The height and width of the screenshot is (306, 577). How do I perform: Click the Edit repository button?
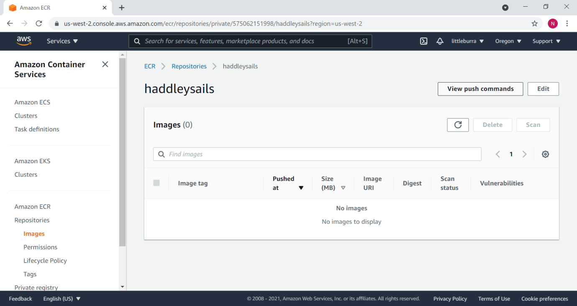(543, 89)
